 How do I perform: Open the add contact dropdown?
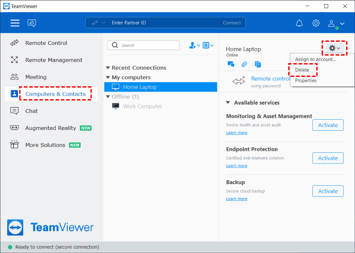pyautogui.click(x=194, y=45)
